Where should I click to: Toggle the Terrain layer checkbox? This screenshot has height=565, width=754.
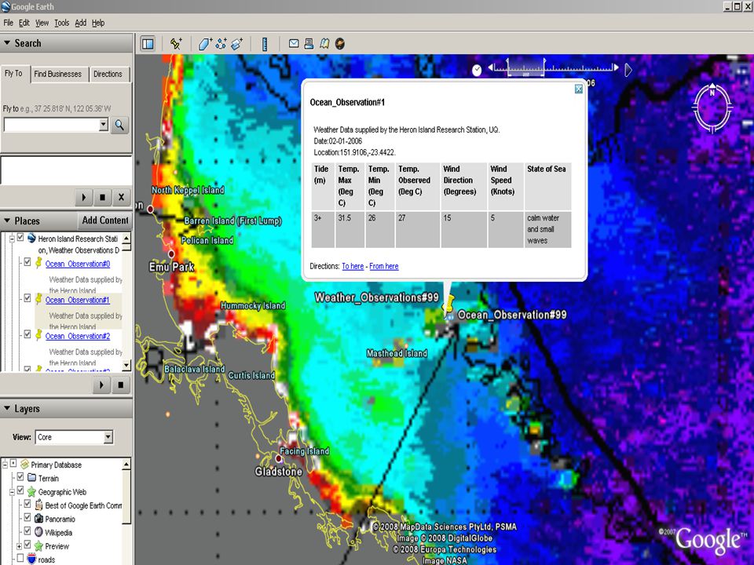pyautogui.click(x=20, y=477)
